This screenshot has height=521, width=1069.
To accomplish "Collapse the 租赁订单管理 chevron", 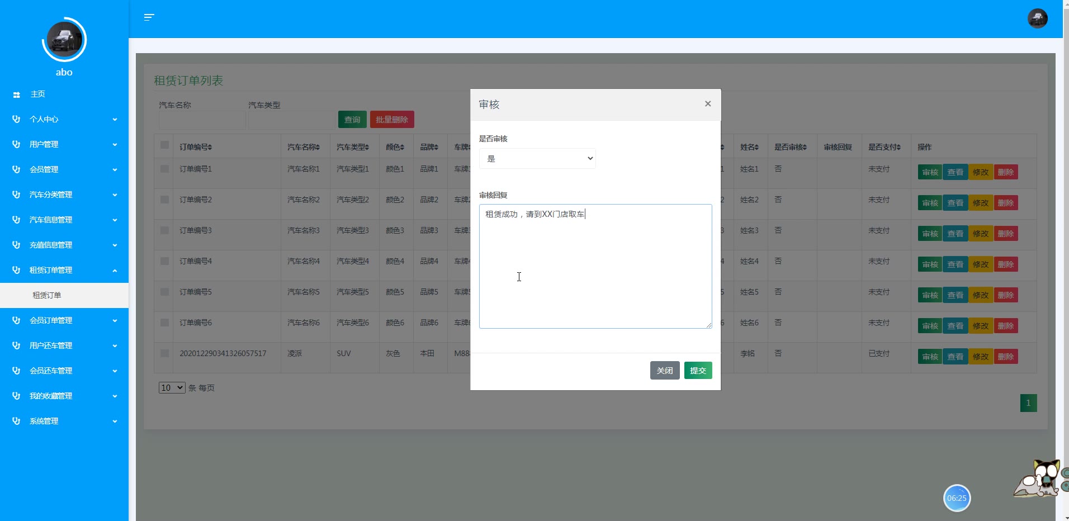I will (x=115, y=271).
